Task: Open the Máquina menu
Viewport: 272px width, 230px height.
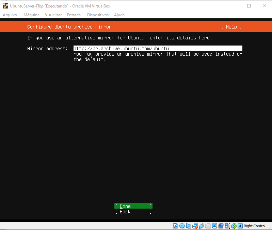Action: pos(31,15)
